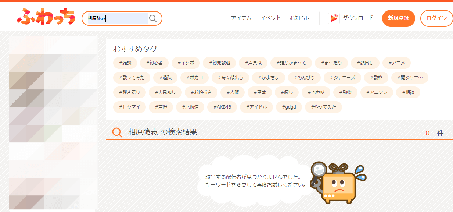Select the #アニメ tag
453x212 pixels.
click(396, 63)
